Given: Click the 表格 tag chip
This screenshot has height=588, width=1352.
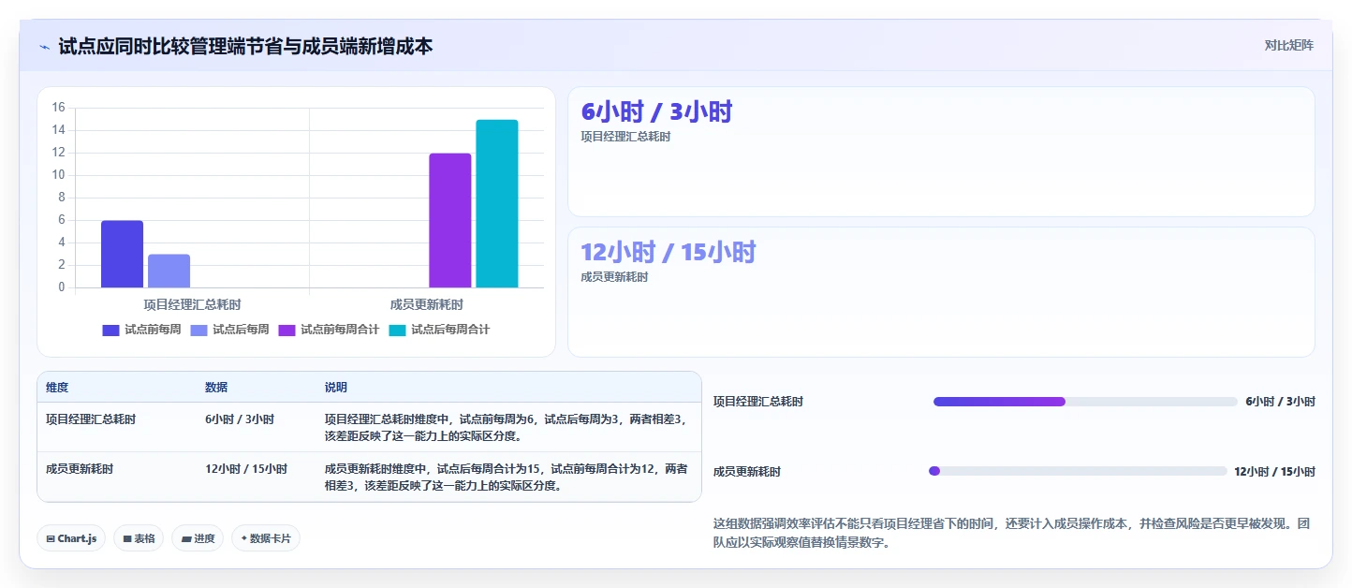Looking at the screenshot, I should [139, 538].
